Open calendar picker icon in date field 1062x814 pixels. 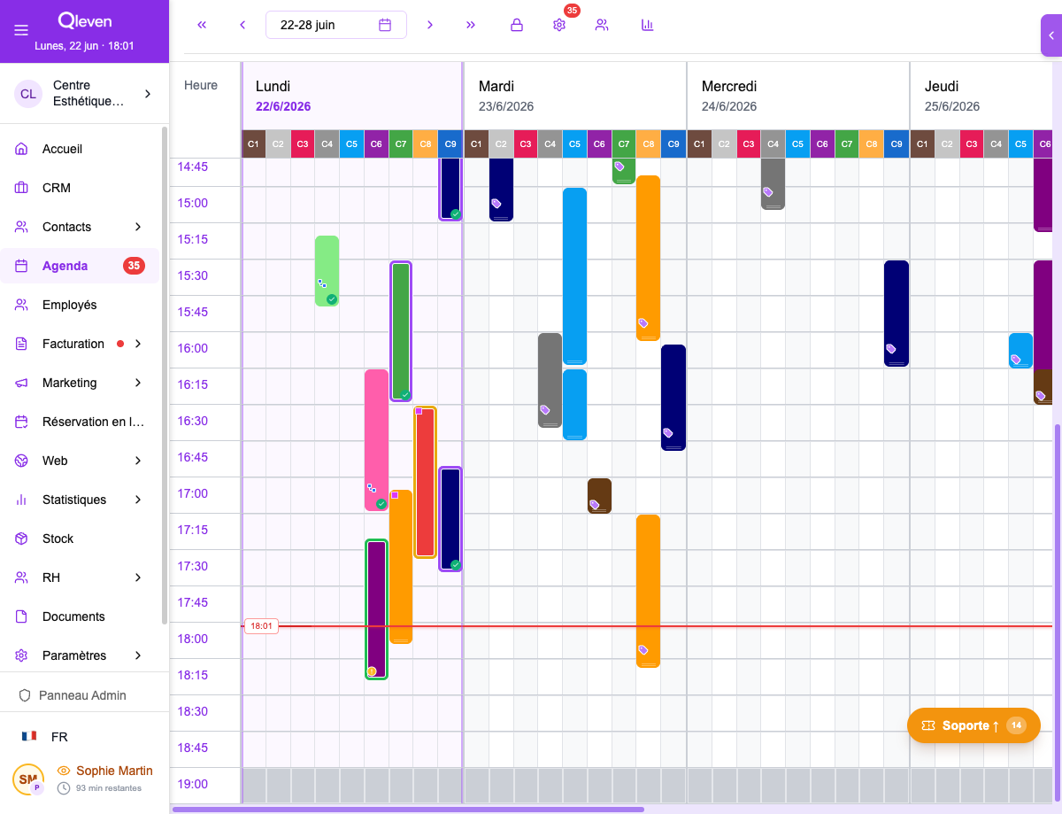tap(385, 25)
